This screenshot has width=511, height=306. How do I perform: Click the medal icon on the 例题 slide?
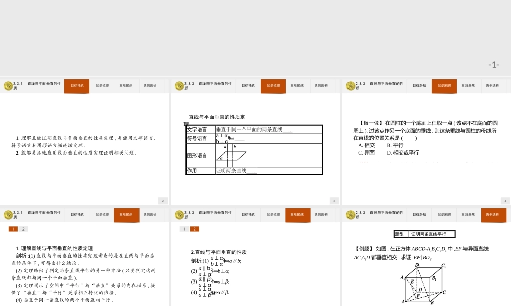tap(350, 215)
